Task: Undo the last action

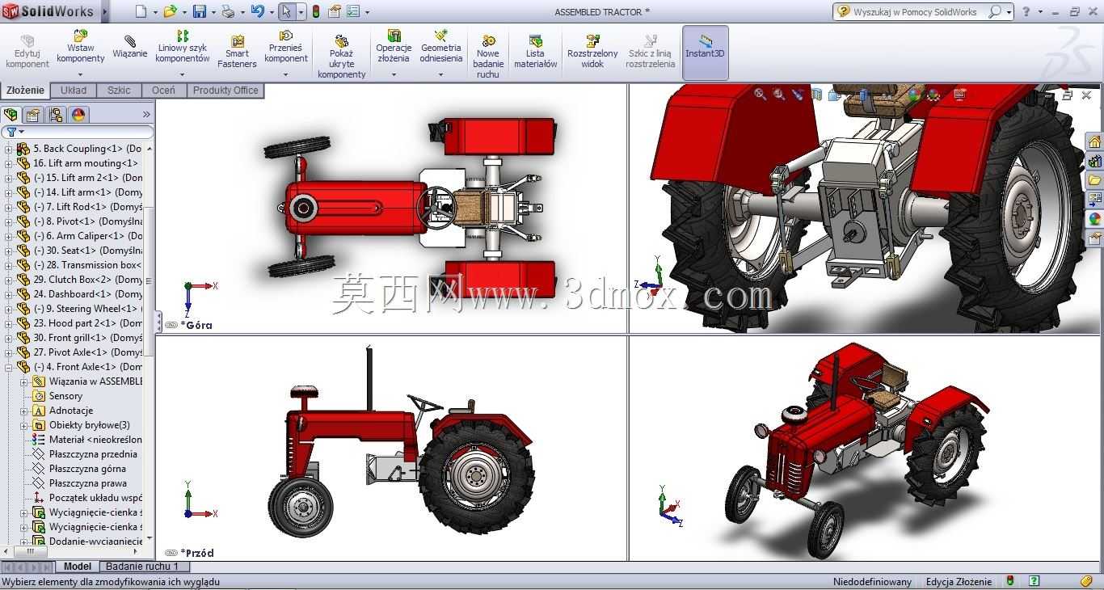Action: pos(257,11)
